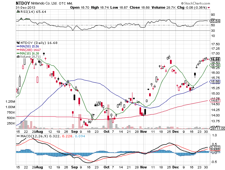
Task: Click the RSI mountain icon
Action: (x=18, y=12)
